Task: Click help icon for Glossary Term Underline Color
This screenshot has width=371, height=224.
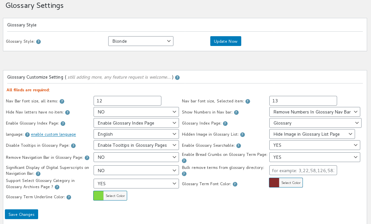Action: tap(69, 197)
